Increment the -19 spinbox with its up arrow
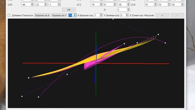Viewport: 195px width, 110px height. pyautogui.click(x=101, y=4)
